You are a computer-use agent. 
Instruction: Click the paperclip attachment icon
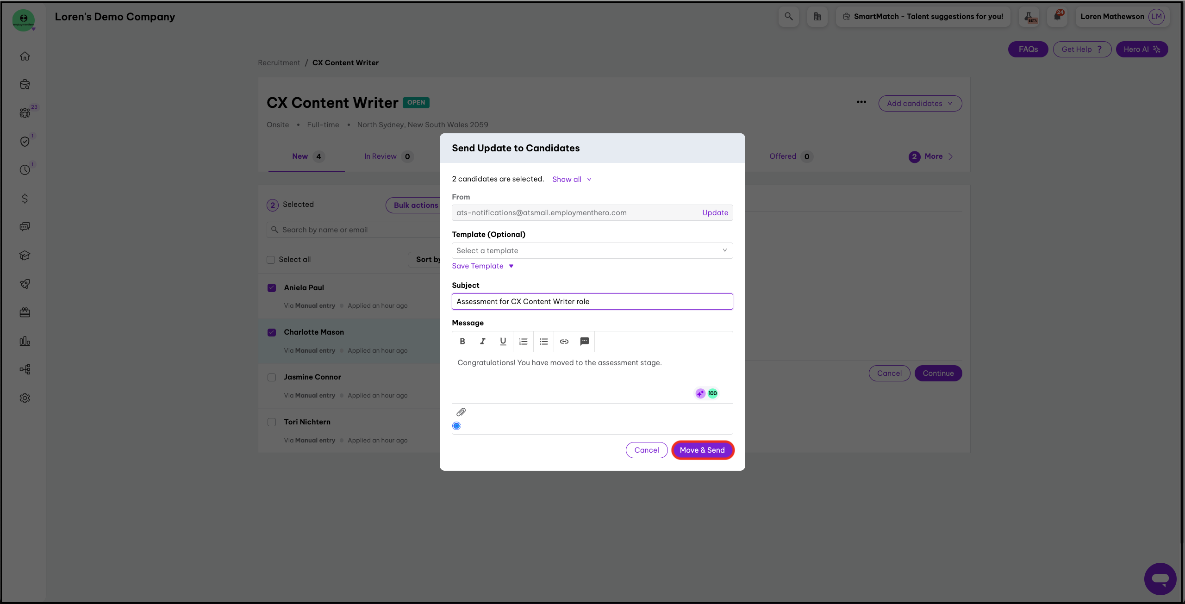tap(461, 412)
